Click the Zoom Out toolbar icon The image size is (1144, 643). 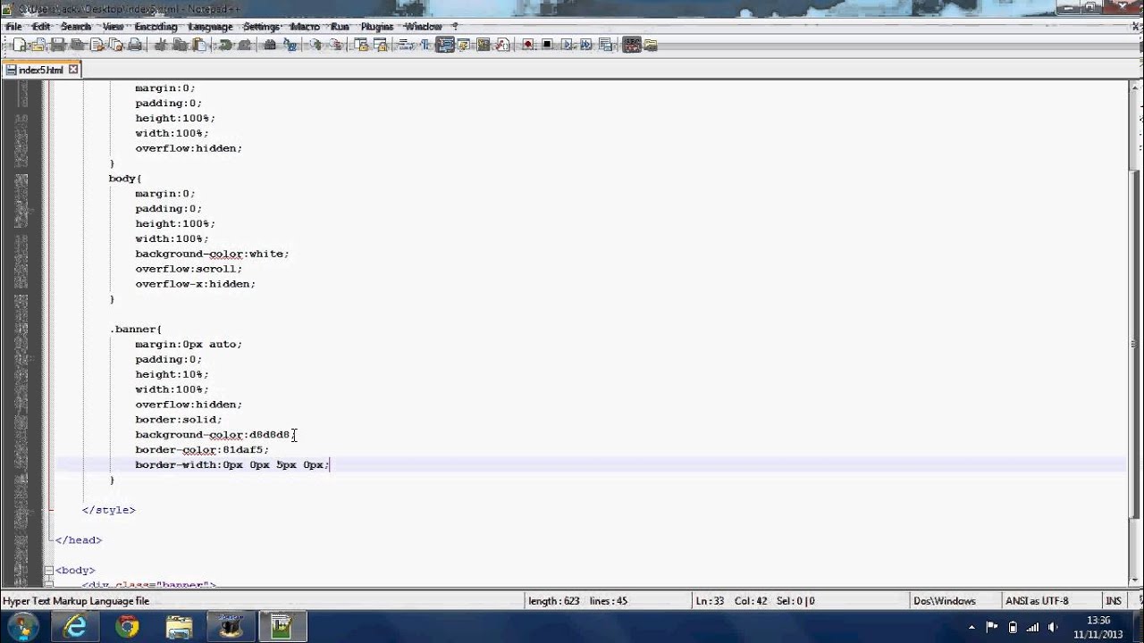(x=335, y=45)
